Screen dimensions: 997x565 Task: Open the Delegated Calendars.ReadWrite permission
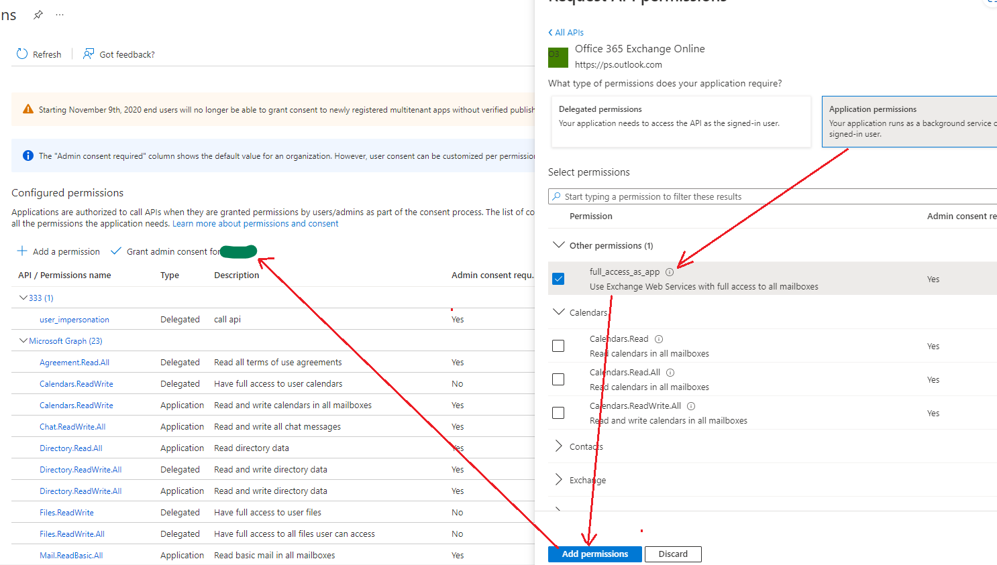coord(76,384)
